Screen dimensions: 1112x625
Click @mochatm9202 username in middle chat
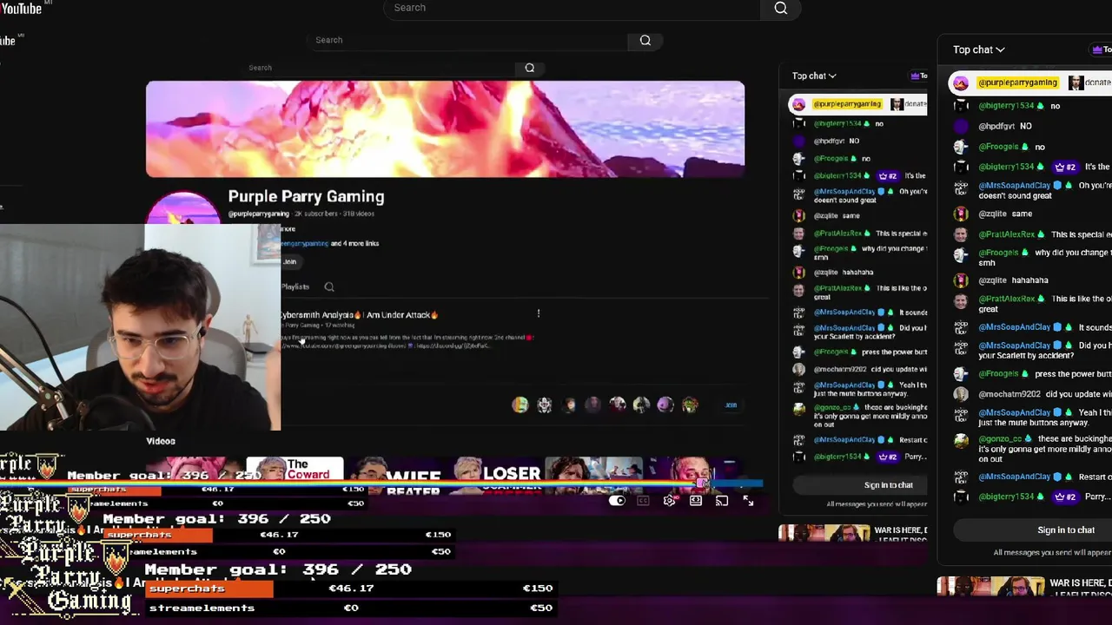point(840,369)
